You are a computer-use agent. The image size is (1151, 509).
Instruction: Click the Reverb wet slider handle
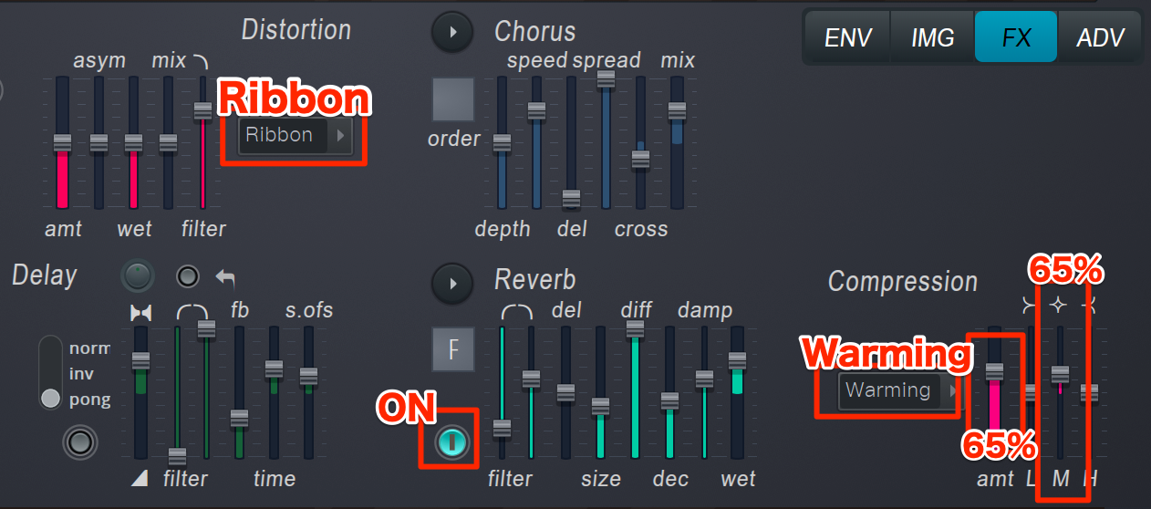[737, 360]
